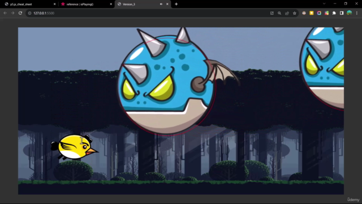Share this page
Screen dimensions: 362x204
pos(287,13)
